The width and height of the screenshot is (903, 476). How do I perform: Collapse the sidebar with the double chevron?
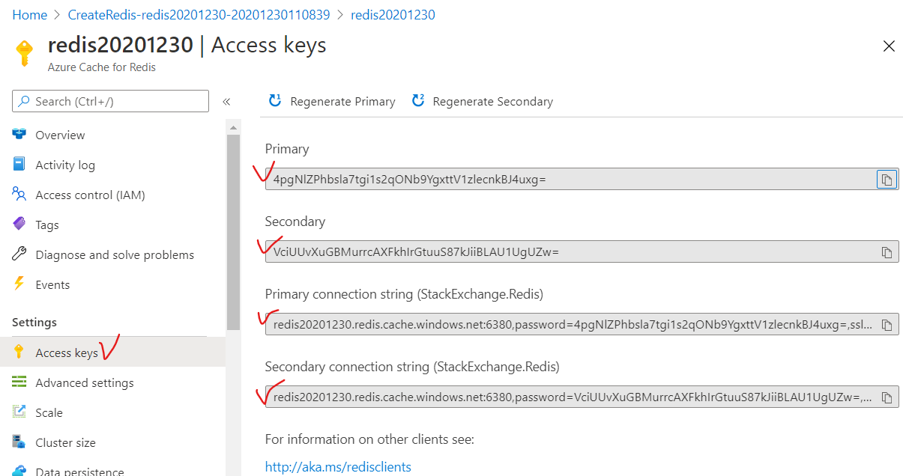pyautogui.click(x=226, y=101)
